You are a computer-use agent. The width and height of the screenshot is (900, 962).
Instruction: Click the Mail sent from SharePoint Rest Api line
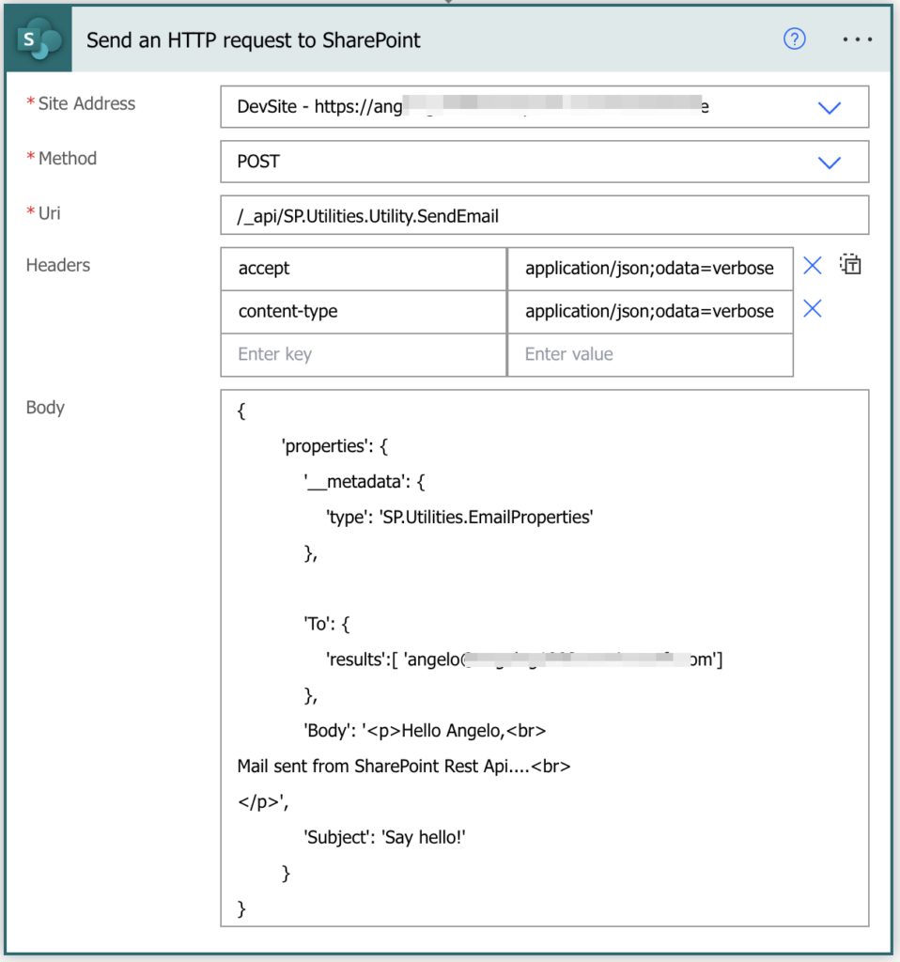tap(404, 767)
